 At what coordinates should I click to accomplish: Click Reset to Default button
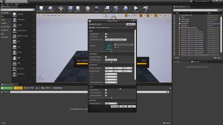coord(131,24)
